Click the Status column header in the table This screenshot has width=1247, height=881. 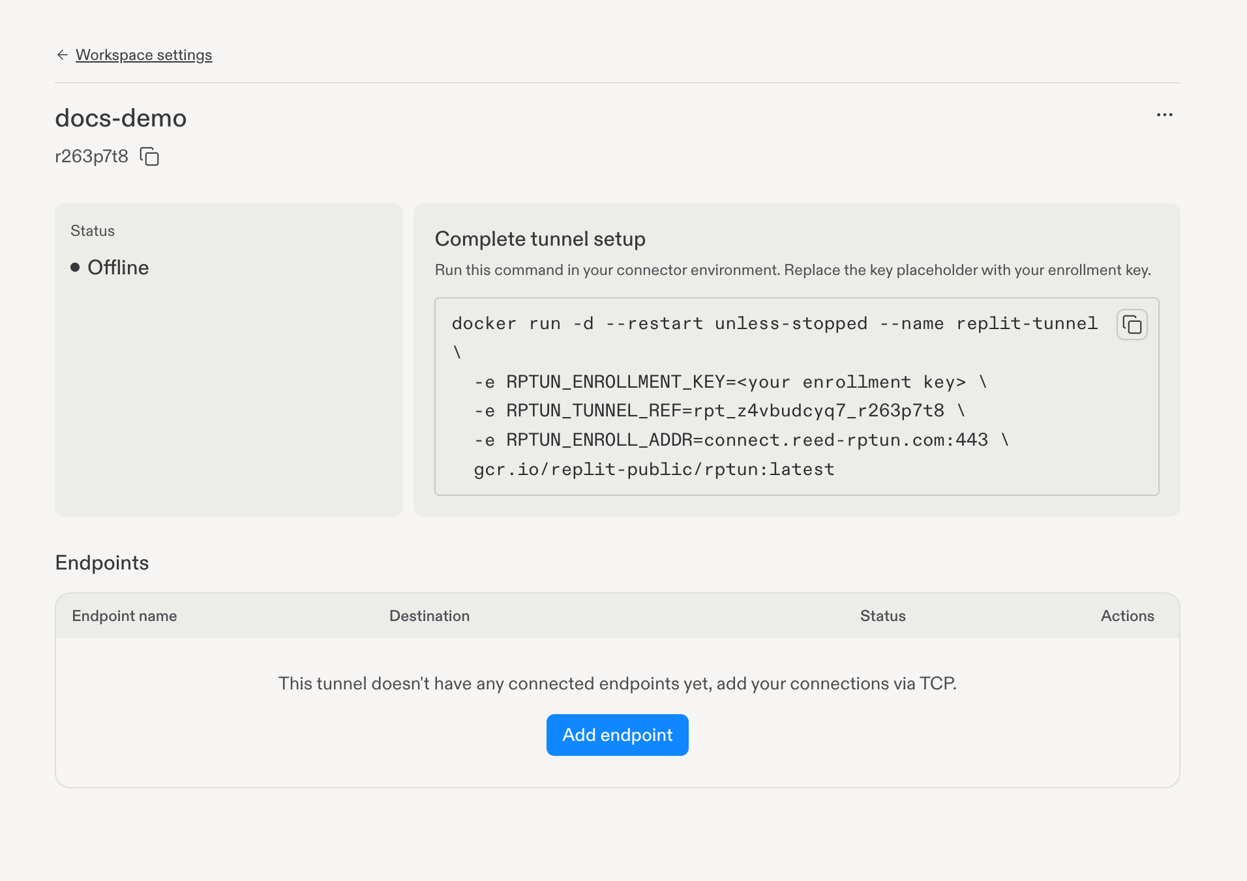882,616
